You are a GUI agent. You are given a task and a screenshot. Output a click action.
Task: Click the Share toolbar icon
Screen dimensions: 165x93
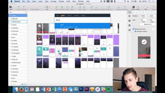point(138,7)
